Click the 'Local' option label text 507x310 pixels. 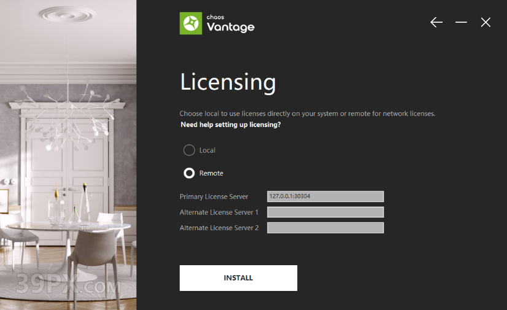(x=207, y=150)
